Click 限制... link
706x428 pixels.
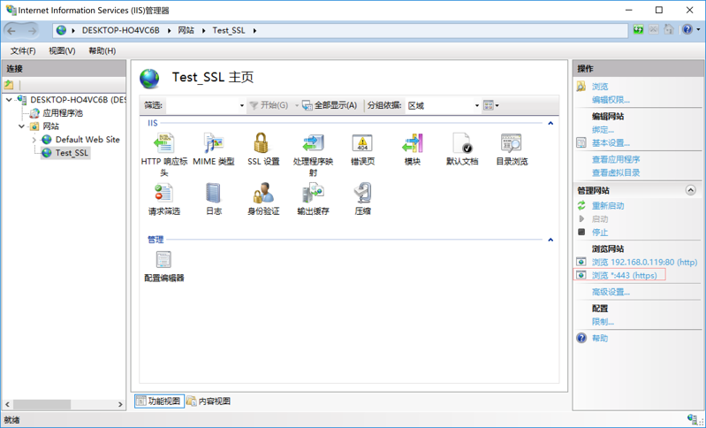603,322
